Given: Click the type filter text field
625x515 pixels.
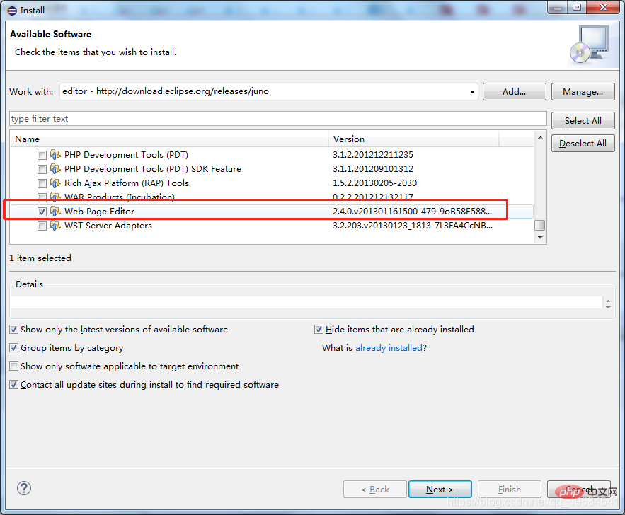Looking at the screenshot, I should pyautogui.click(x=278, y=119).
